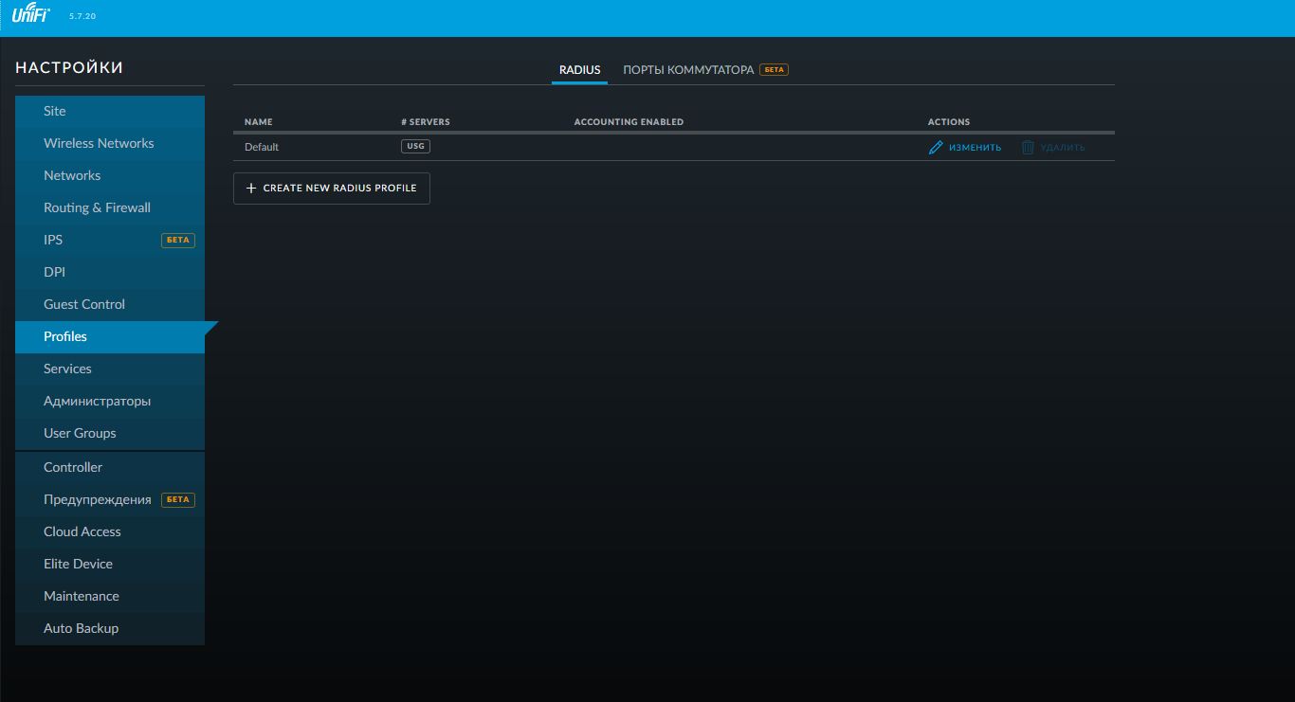Open Администраторы settings page

(97, 401)
